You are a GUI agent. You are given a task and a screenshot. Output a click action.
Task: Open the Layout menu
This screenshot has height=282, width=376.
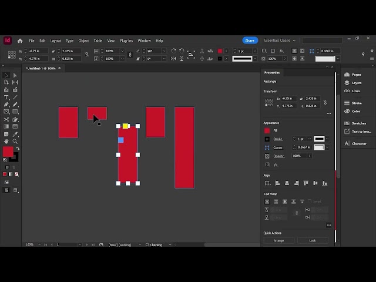pos(55,41)
